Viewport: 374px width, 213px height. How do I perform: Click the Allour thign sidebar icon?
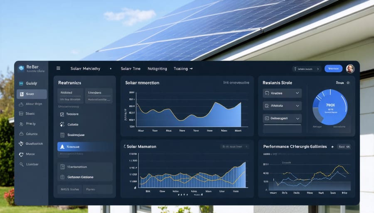tap(21, 104)
